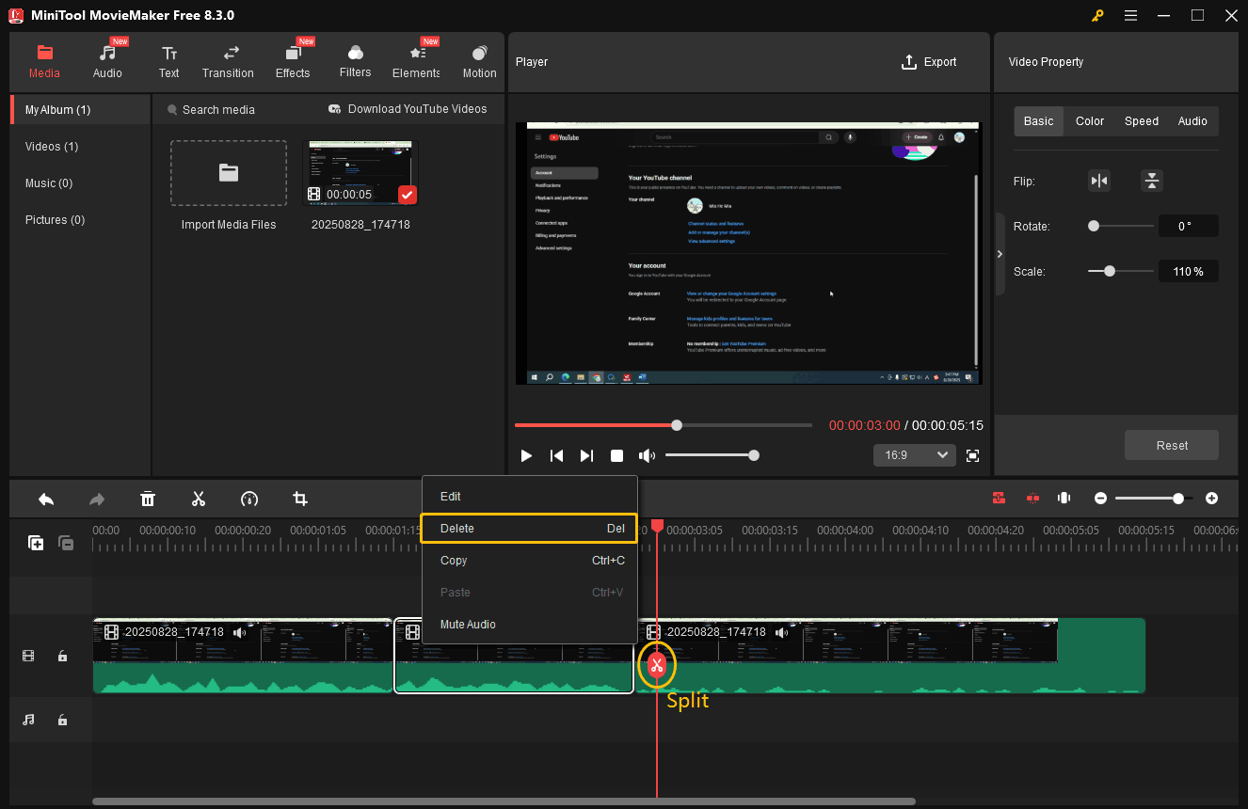Click the Speed gauge icon in toolbar

click(249, 499)
